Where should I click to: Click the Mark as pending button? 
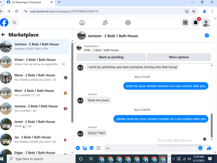point(111,57)
